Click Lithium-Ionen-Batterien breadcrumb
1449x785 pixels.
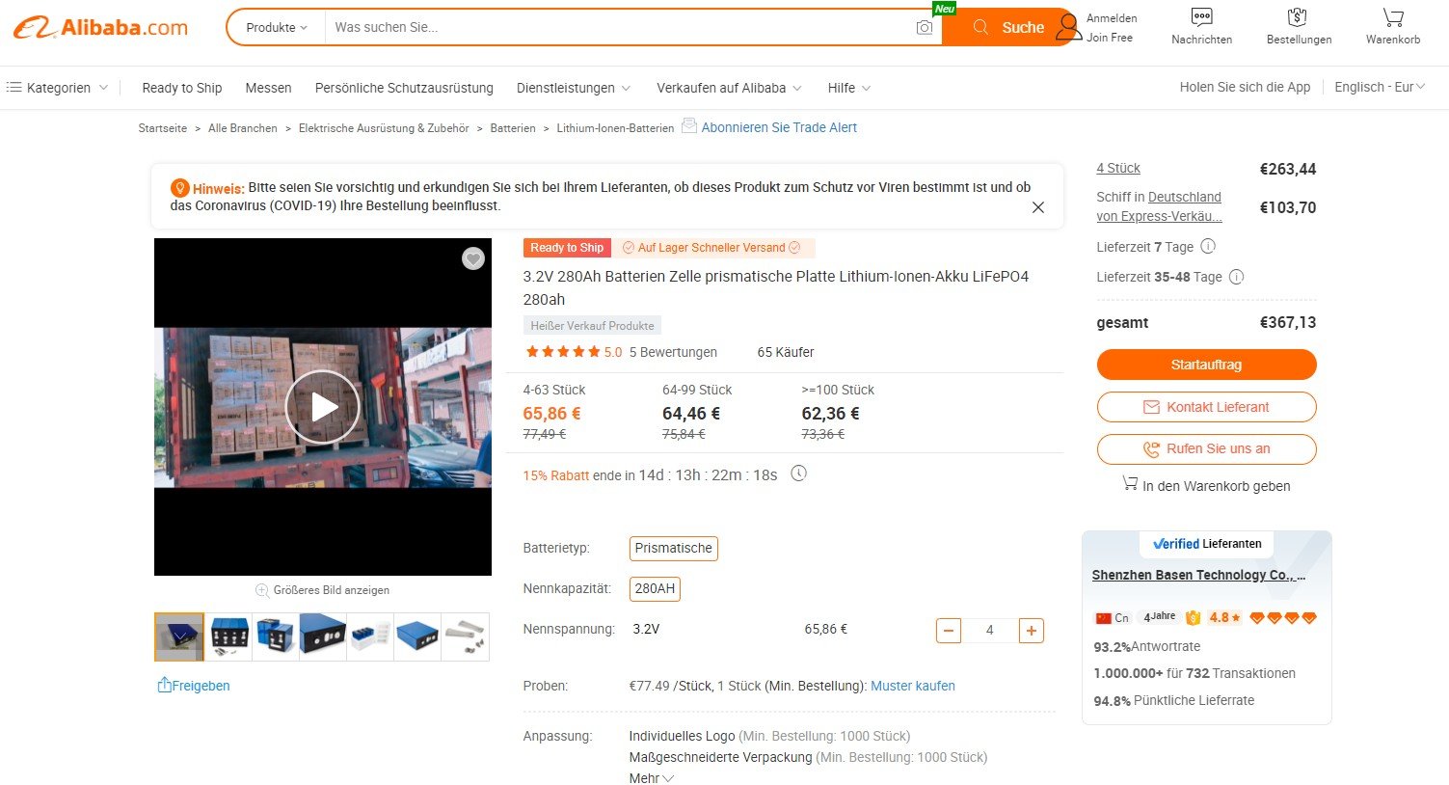(x=615, y=128)
